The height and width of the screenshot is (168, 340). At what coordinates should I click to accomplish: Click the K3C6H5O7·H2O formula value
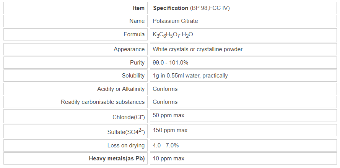173,35
